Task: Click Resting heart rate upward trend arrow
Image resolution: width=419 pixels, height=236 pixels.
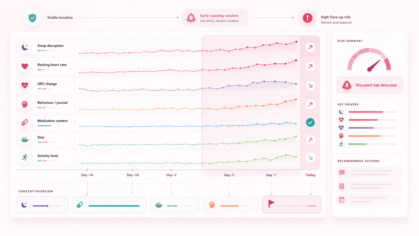Action: 310,66
